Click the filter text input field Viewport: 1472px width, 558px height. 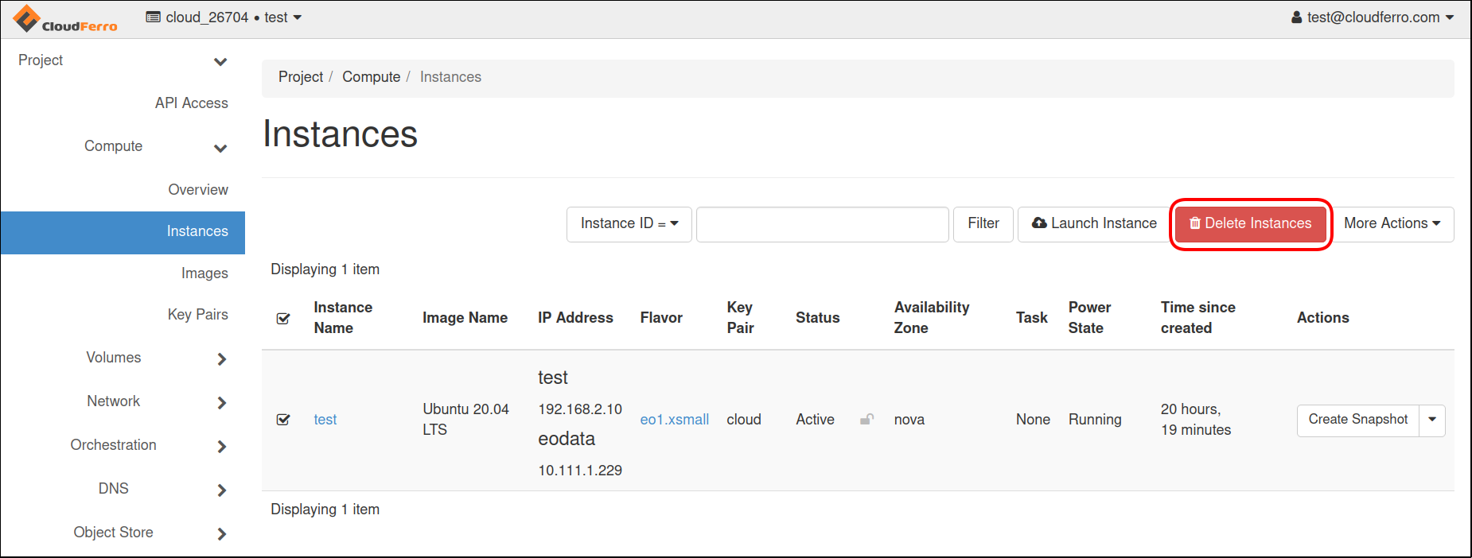[822, 224]
